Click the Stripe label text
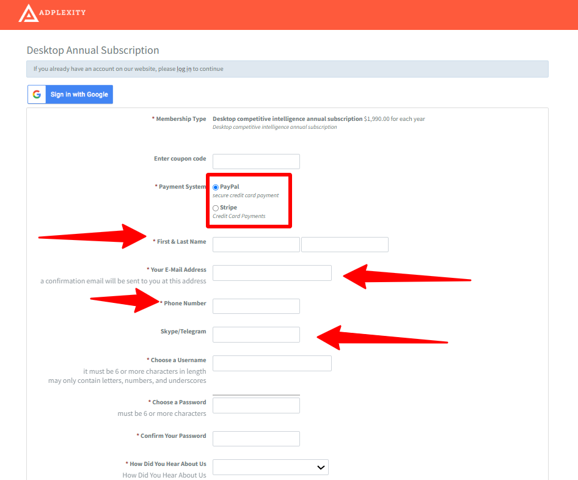This screenshot has width=578, height=480. (x=229, y=208)
